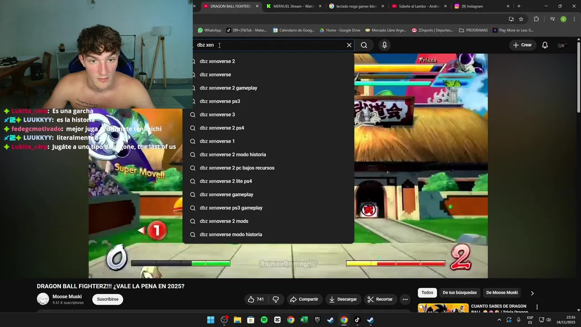The width and height of the screenshot is (581, 327).
Task: Dislike the video with thumbs down
Action: [276, 299]
